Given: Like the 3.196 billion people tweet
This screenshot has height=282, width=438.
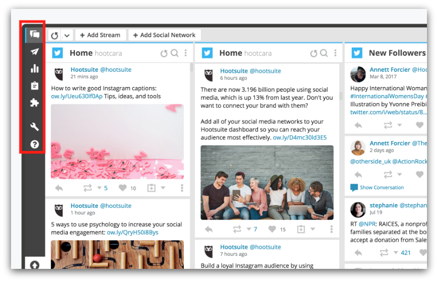Looking at the screenshot, I should point(272,229).
